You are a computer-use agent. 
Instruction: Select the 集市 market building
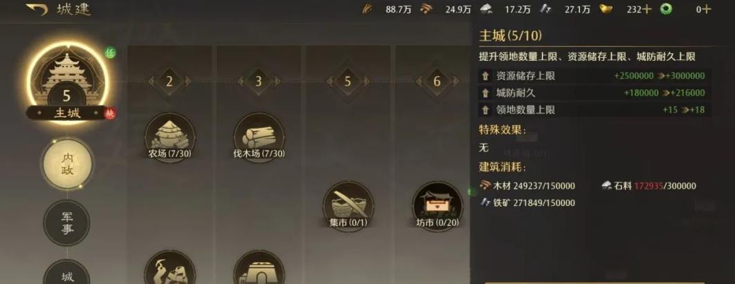pos(348,207)
